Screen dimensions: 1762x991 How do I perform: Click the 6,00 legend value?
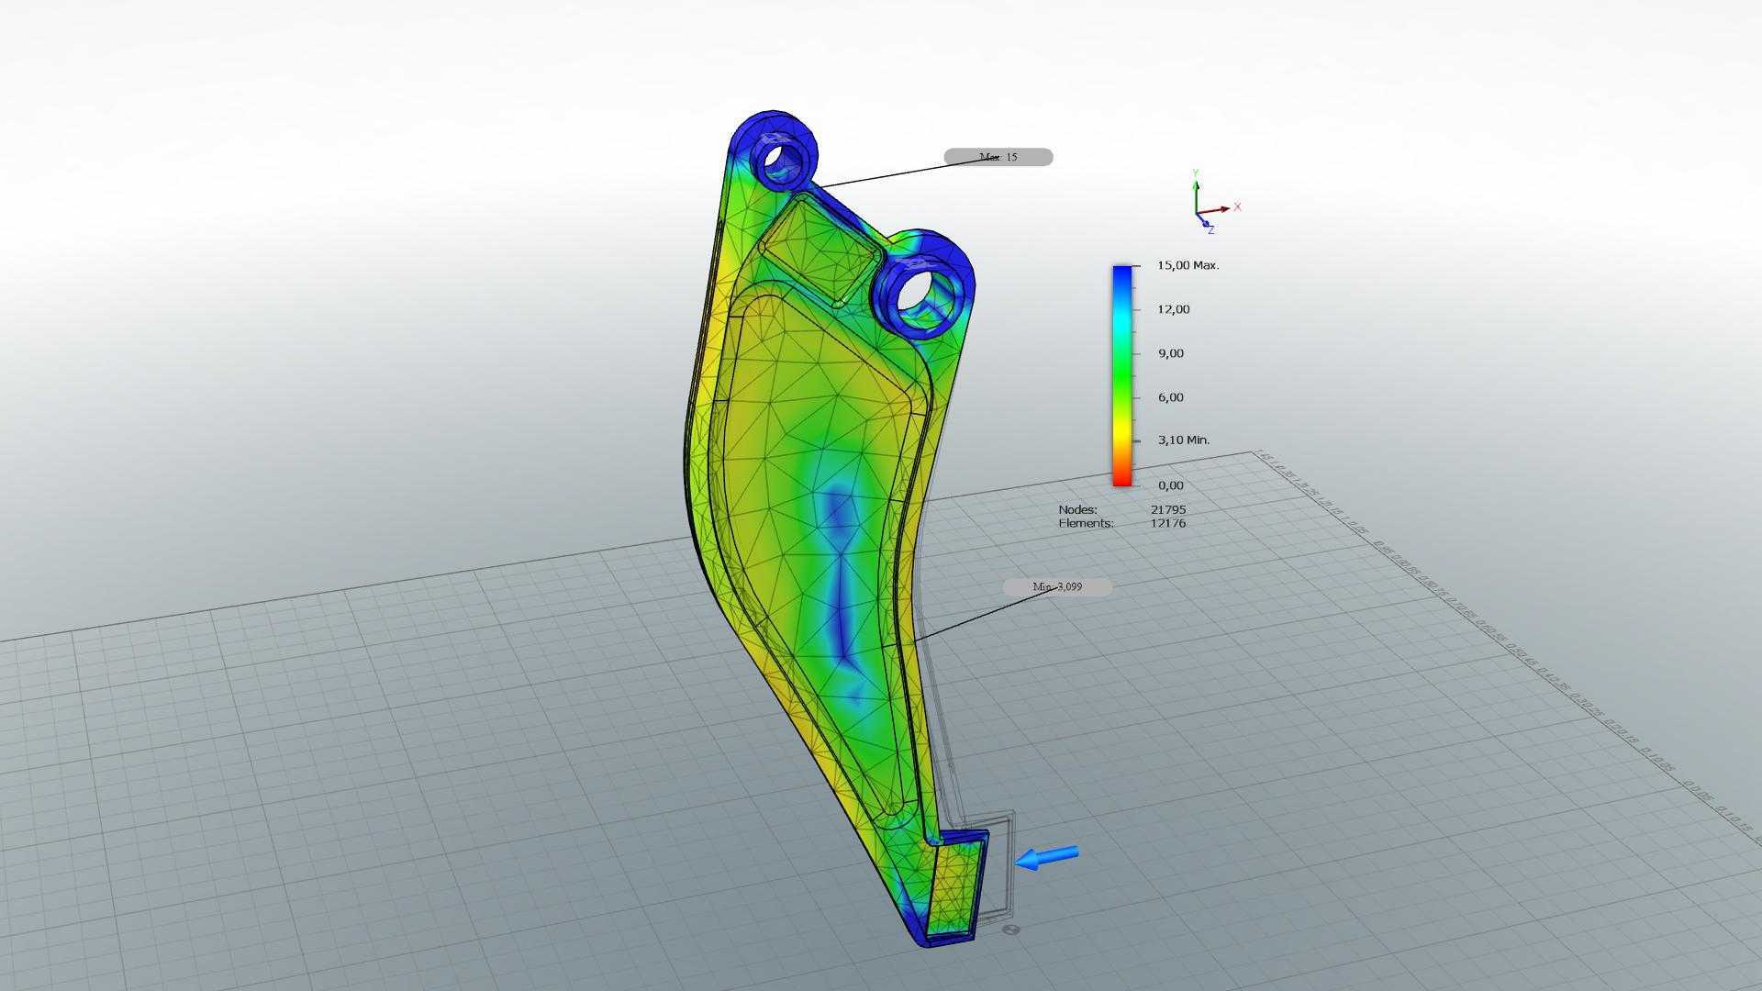point(1170,397)
